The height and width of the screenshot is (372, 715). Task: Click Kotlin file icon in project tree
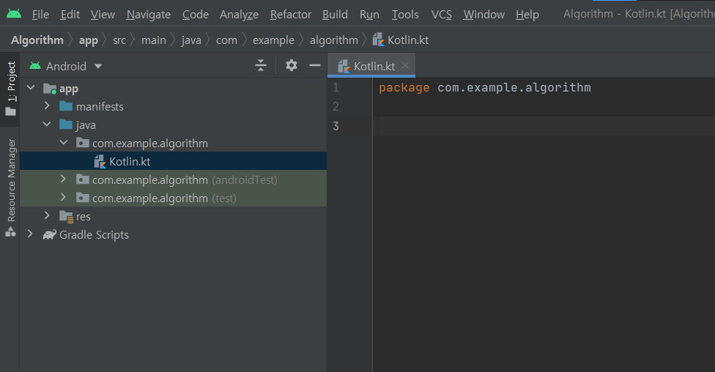100,161
